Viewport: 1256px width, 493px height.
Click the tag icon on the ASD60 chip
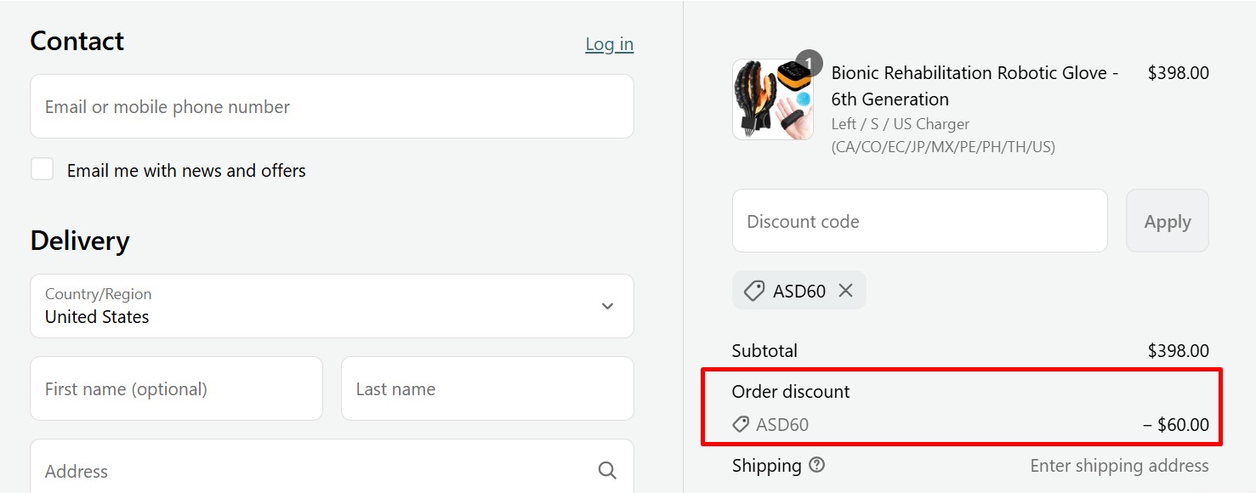tap(753, 291)
